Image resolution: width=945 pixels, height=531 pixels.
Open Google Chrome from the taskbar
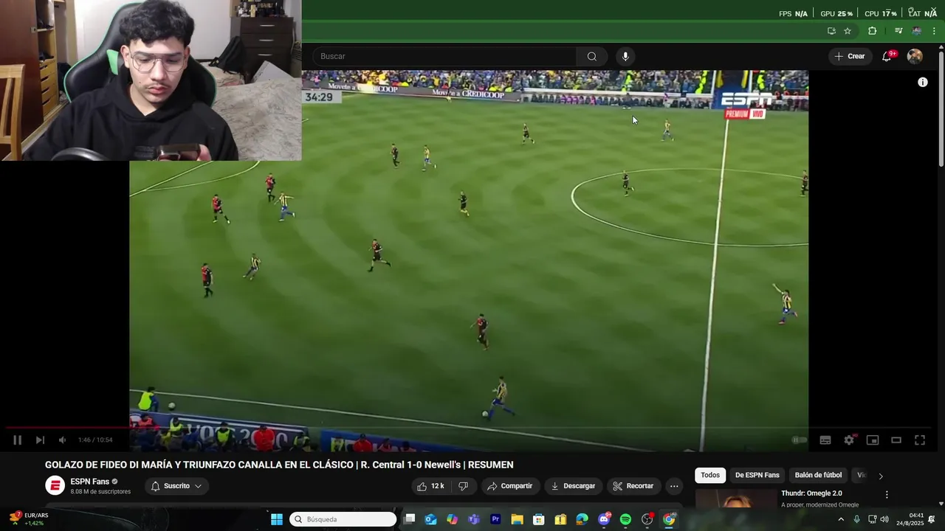click(669, 519)
